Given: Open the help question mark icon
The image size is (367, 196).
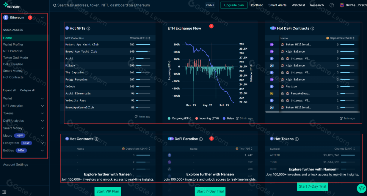Looking at the screenshot, I should pyautogui.click(x=332, y=5).
